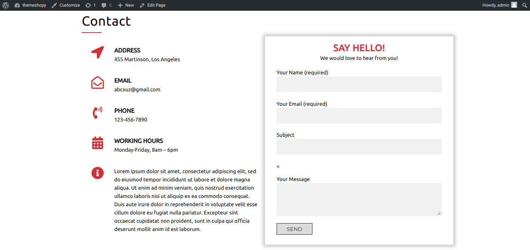The height and width of the screenshot is (250, 530).
Task: Click the New content item
Action: tap(125, 5)
